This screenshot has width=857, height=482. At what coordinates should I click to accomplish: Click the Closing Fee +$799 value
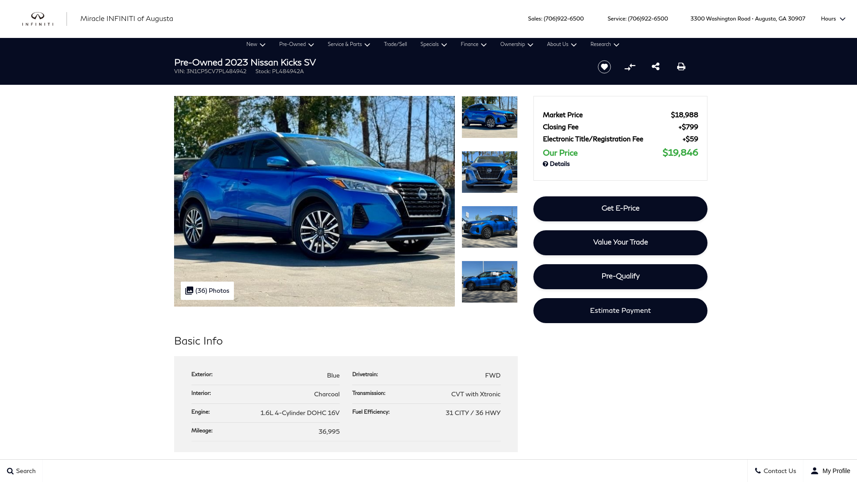[x=688, y=127]
